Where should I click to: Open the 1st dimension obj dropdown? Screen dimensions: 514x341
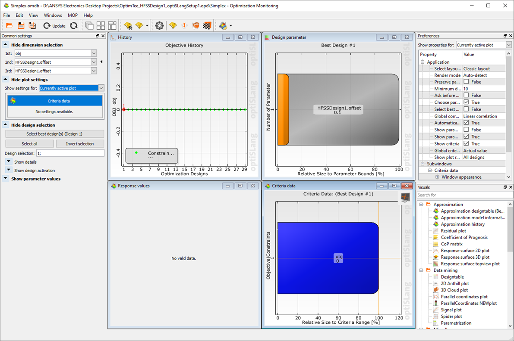click(94, 53)
